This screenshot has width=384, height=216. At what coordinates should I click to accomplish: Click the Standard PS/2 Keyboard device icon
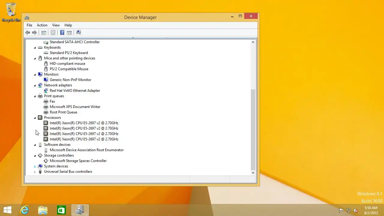coord(46,53)
